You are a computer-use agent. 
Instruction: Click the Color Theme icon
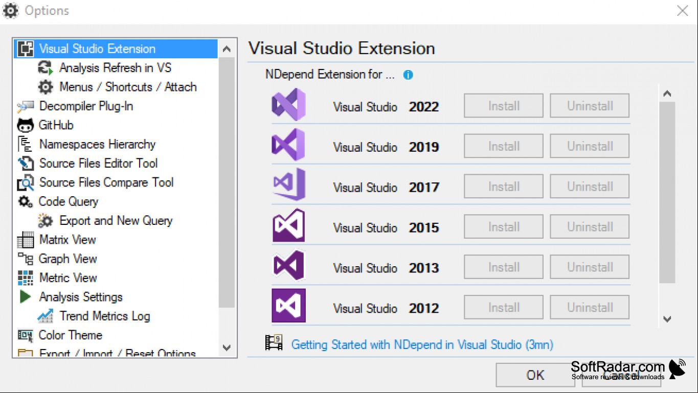(x=26, y=335)
